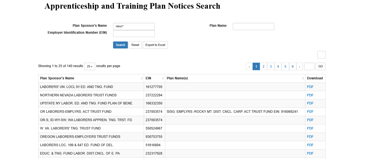
Task: Click the blank square button above GO
Action: [321, 55]
